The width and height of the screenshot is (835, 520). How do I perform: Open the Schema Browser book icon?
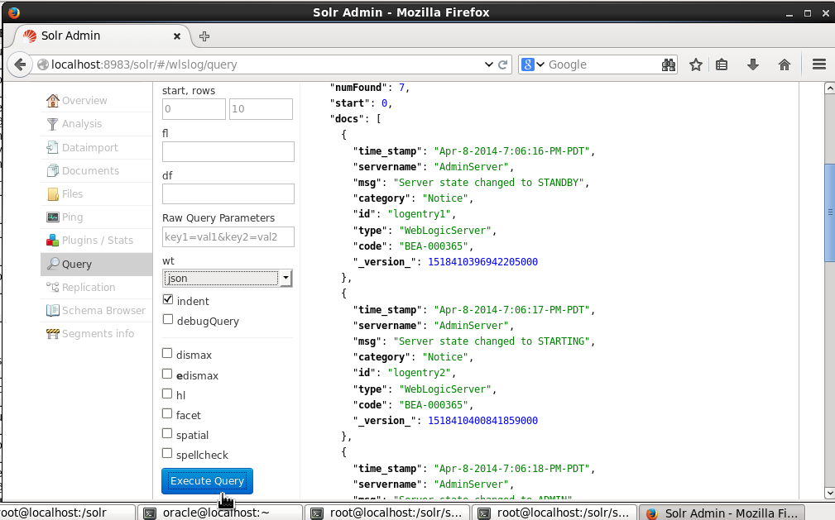coord(53,311)
